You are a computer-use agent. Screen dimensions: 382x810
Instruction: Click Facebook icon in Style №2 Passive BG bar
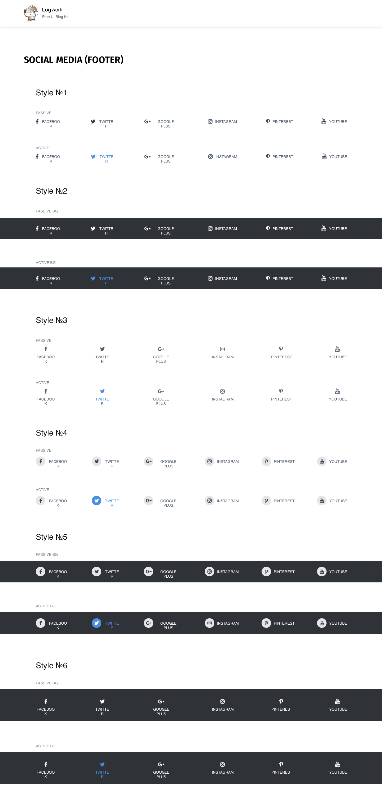37,229
